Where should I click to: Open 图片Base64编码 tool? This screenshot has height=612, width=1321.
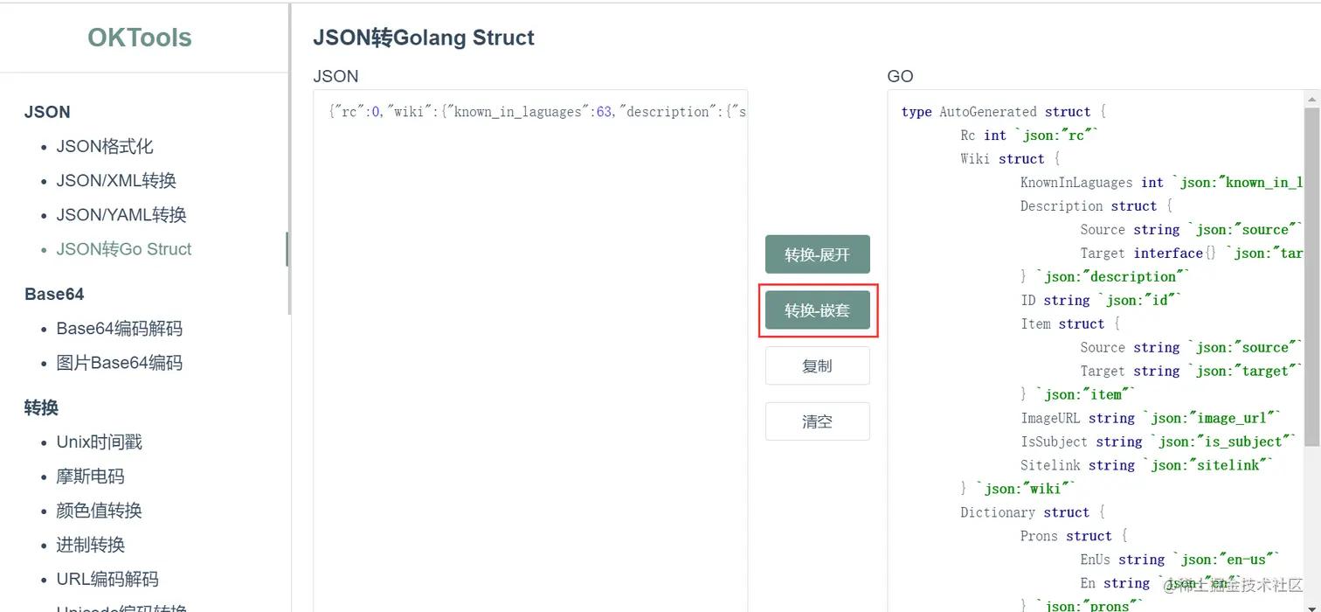coord(120,363)
